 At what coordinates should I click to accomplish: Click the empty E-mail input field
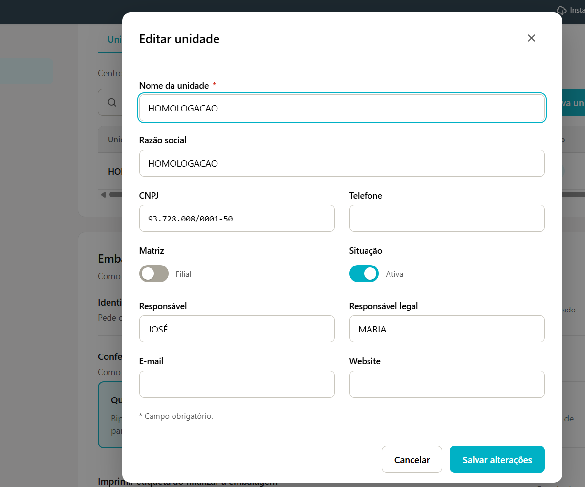[x=237, y=384]
